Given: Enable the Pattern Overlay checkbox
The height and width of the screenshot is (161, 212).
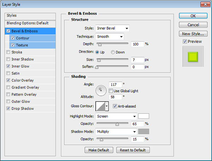Looking at the screenshot, I should 8,94.
